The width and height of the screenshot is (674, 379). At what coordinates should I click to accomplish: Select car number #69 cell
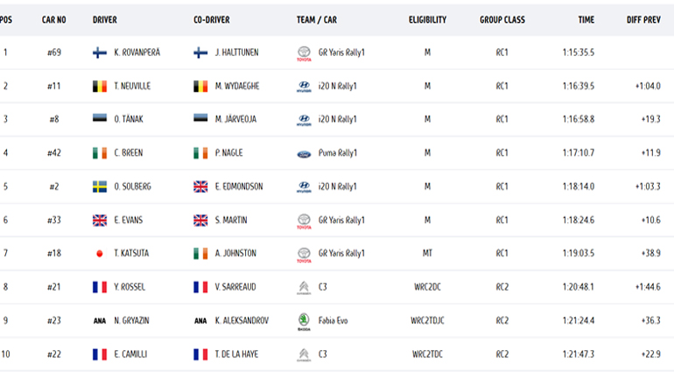tap(54, 53)
